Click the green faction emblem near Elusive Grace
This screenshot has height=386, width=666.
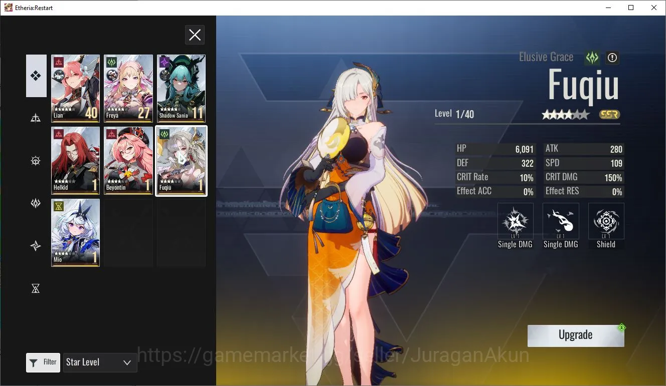pos(592,58)
